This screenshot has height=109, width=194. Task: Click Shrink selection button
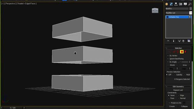coord(172,65)
